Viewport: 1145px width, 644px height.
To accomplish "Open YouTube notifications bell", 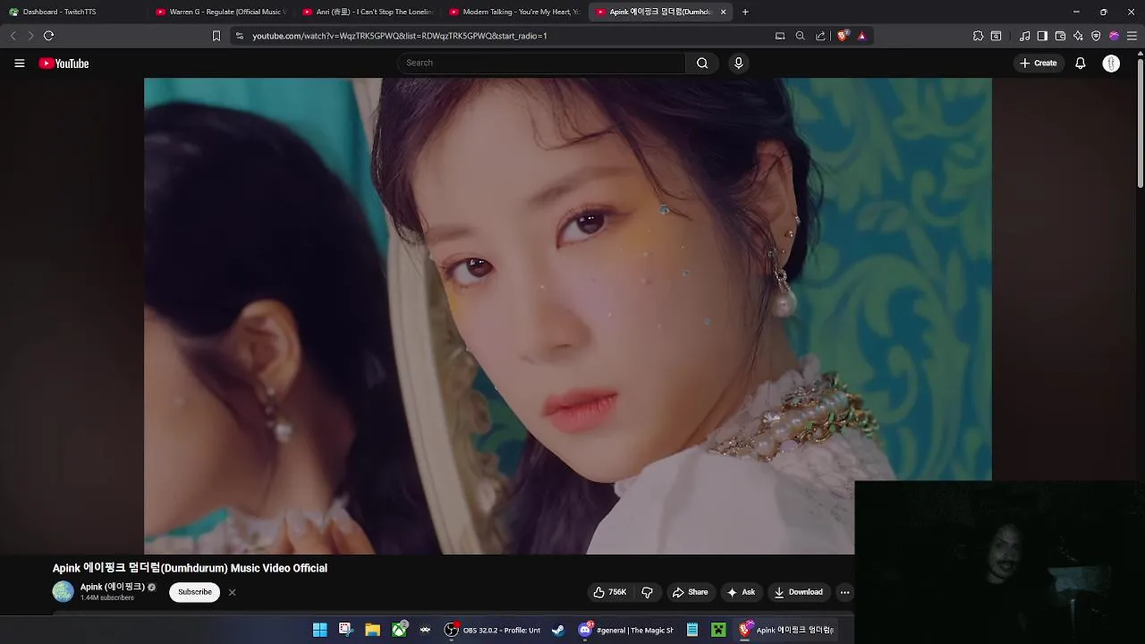I will 1081,63.
